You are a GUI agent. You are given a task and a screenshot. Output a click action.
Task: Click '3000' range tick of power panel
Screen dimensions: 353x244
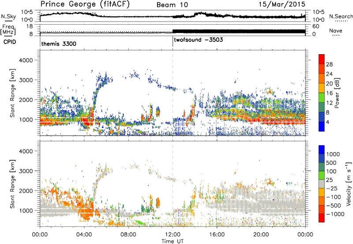click(x=26, y=80)
